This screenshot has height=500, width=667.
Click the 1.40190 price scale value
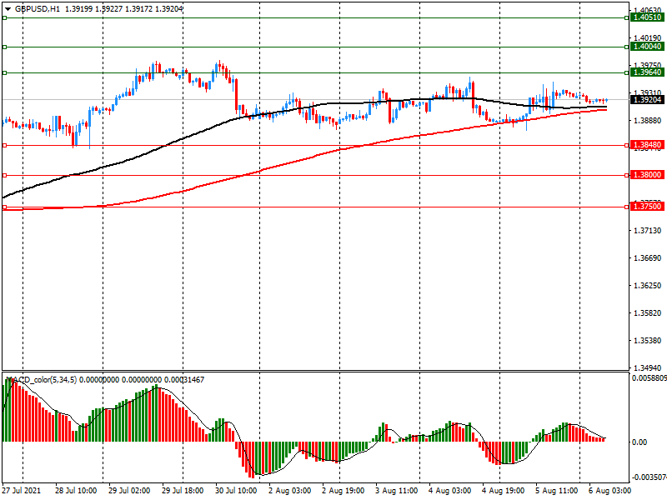pos(648,38)
